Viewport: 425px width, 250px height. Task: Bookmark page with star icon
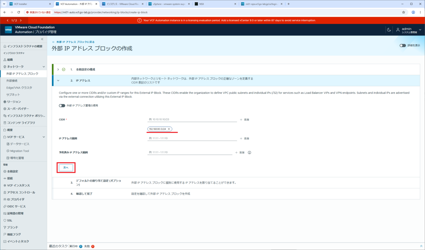pos(403,12)
